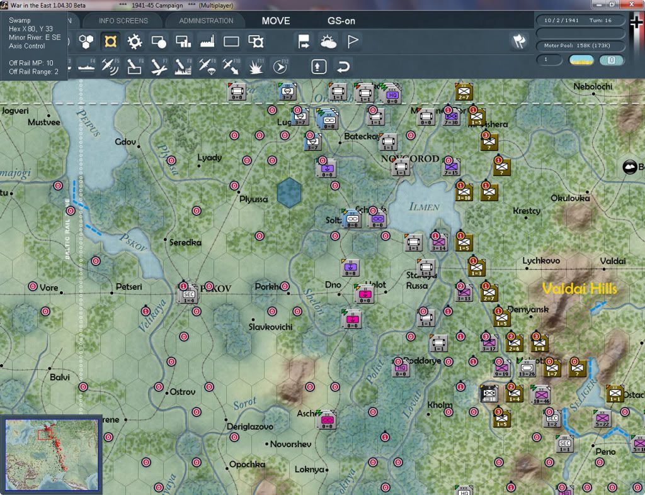
Task: Click the rectangle-with-gear toolbar icon
Action: tap(256, 42)
